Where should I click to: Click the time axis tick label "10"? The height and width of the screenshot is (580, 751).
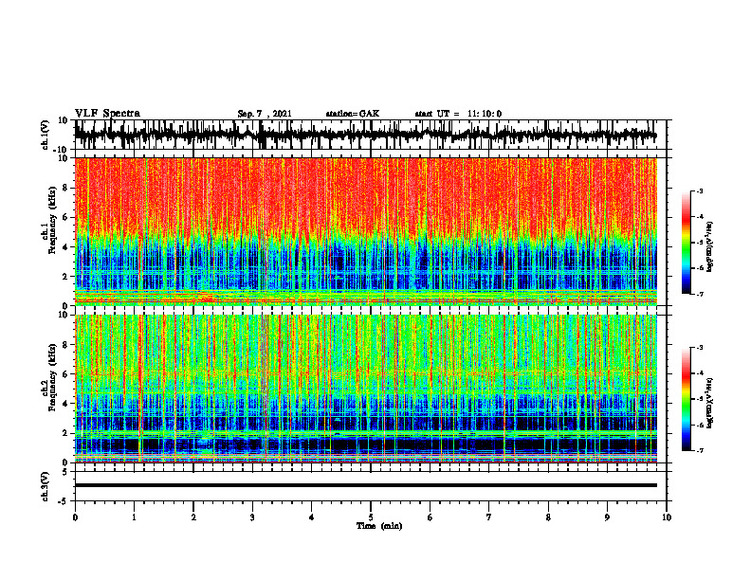[667, 517]
